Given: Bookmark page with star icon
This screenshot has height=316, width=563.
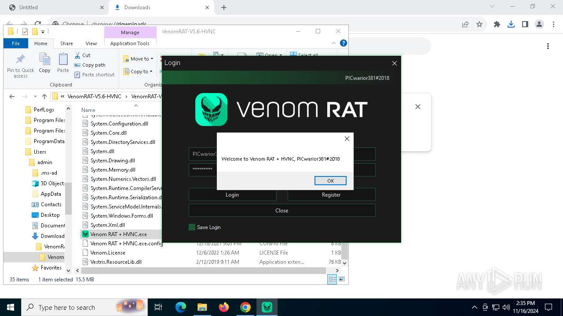Looking at the screenshot, I should point(479,25).
